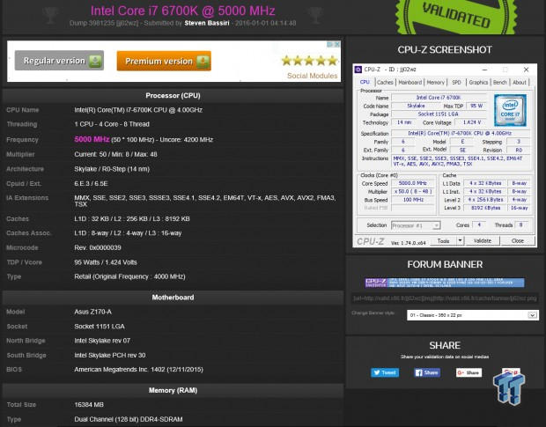Open submitter Steven Bassiri's profile link

(x=207, y=23)
